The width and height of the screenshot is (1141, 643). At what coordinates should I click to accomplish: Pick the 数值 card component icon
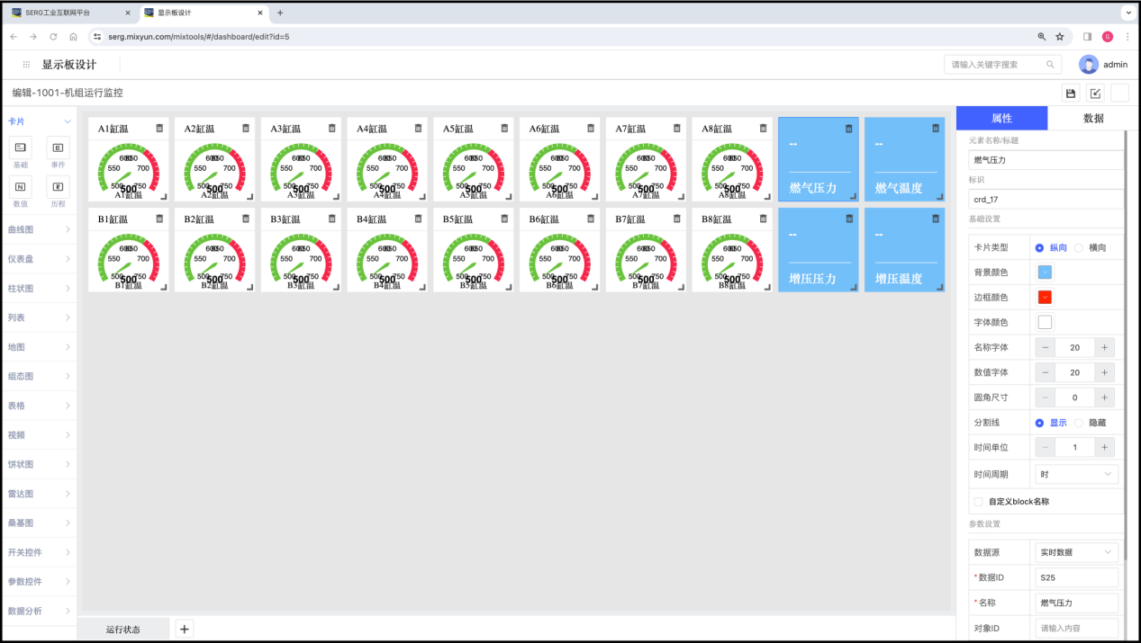[x=20, y=186]
